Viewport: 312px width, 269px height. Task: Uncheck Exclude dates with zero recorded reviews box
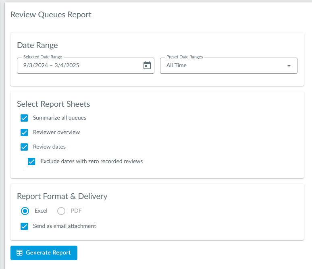[31, 161]
